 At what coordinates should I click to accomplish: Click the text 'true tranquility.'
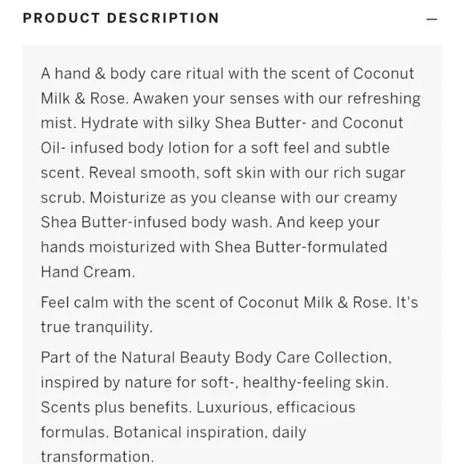tap(97, 327)
